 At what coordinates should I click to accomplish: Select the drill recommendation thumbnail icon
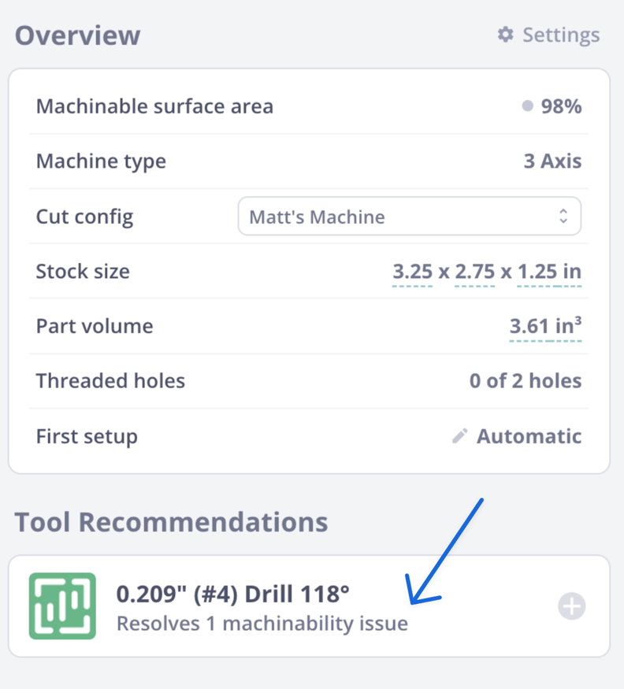(x=62, y=605)
